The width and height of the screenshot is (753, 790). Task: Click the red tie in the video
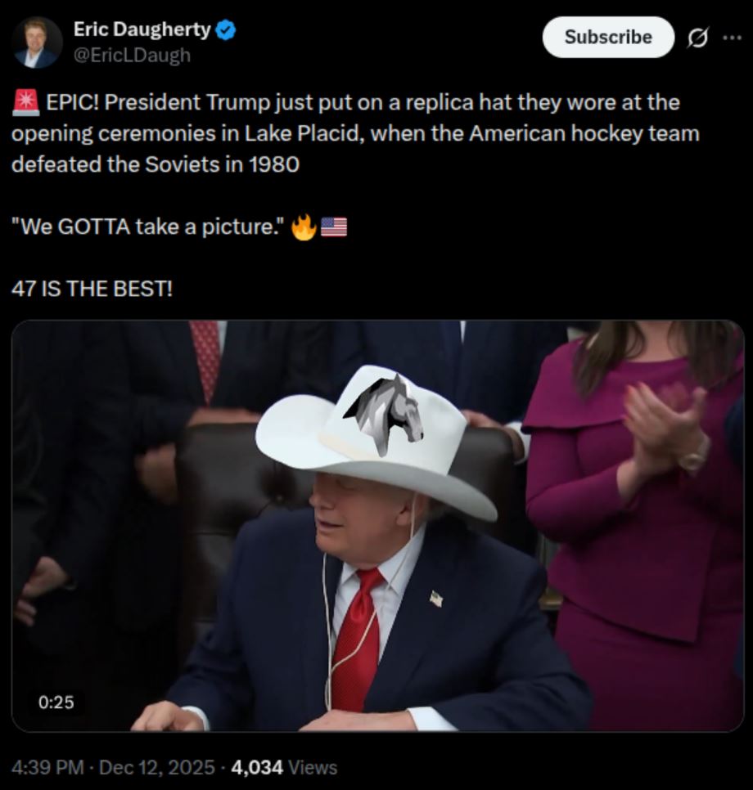click(x=355, y=639)
